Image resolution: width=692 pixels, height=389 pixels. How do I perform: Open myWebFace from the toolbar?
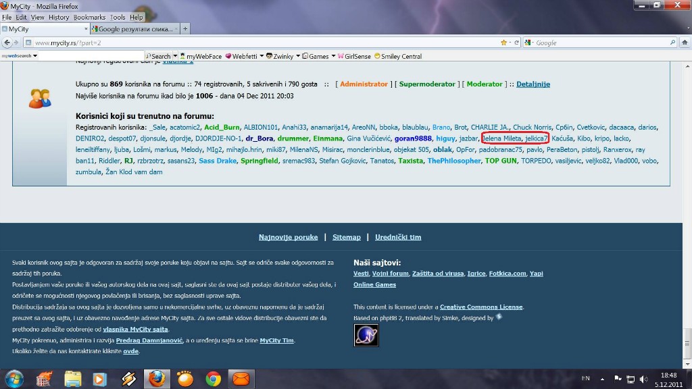[201, 57]
